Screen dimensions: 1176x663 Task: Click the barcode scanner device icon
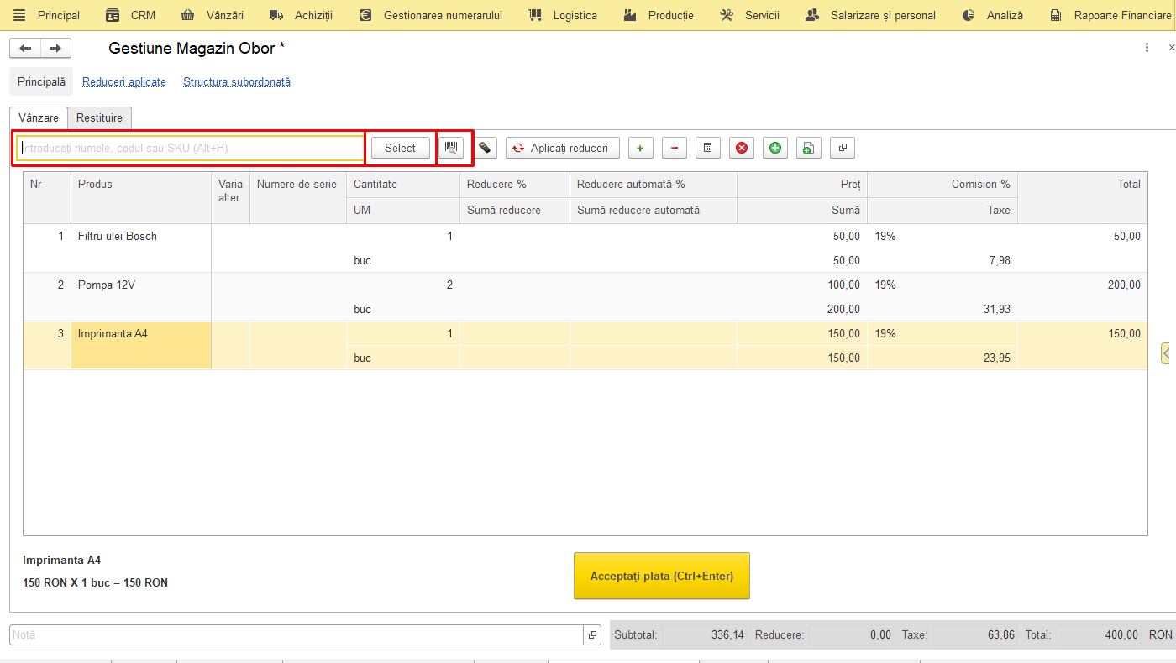[485, 148]
